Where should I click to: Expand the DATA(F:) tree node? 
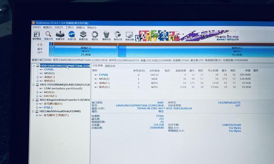click(37, 96)
